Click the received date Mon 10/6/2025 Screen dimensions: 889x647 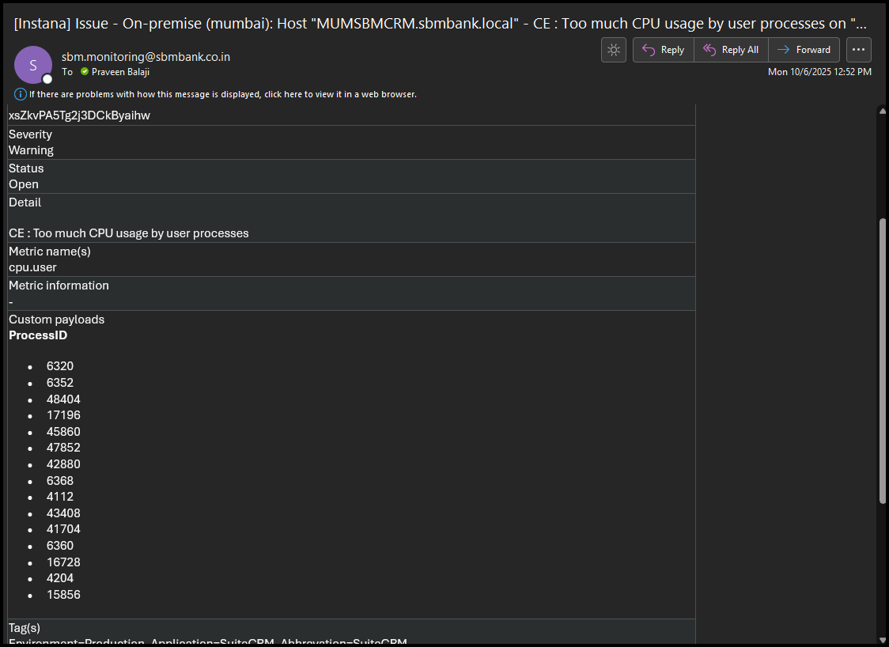tap(819, 72)
